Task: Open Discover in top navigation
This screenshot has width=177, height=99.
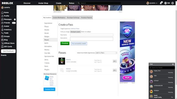Action: 27,3
